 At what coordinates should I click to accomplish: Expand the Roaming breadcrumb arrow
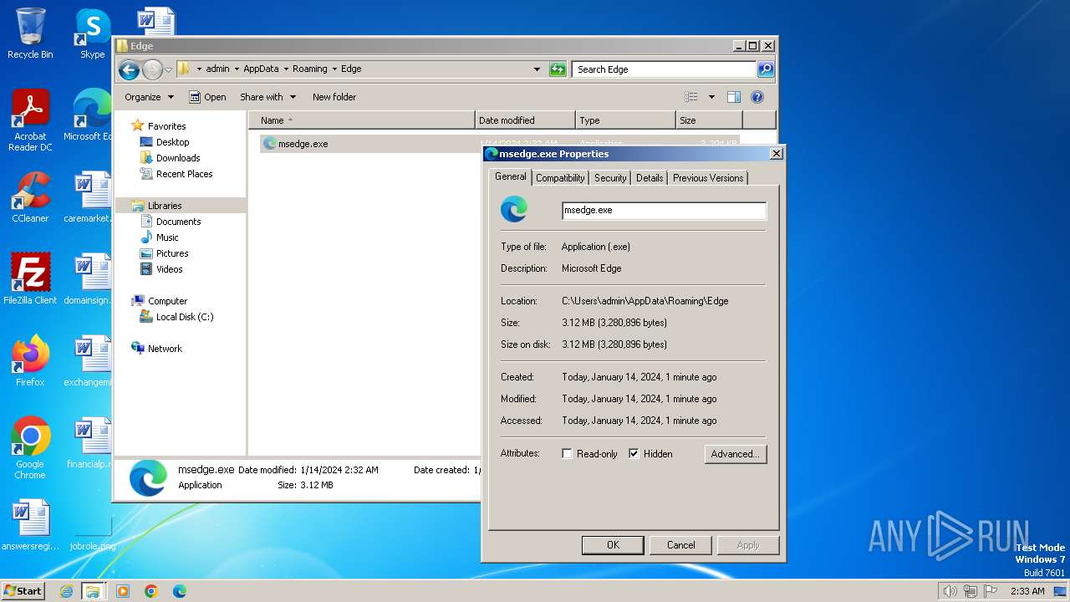pyautogui.click(x=334, y=69)
